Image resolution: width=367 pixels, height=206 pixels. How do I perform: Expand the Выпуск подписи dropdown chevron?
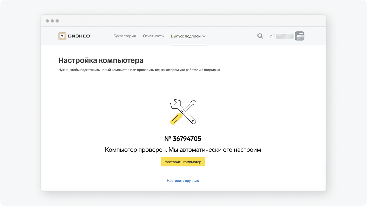[x=204, y=36]
